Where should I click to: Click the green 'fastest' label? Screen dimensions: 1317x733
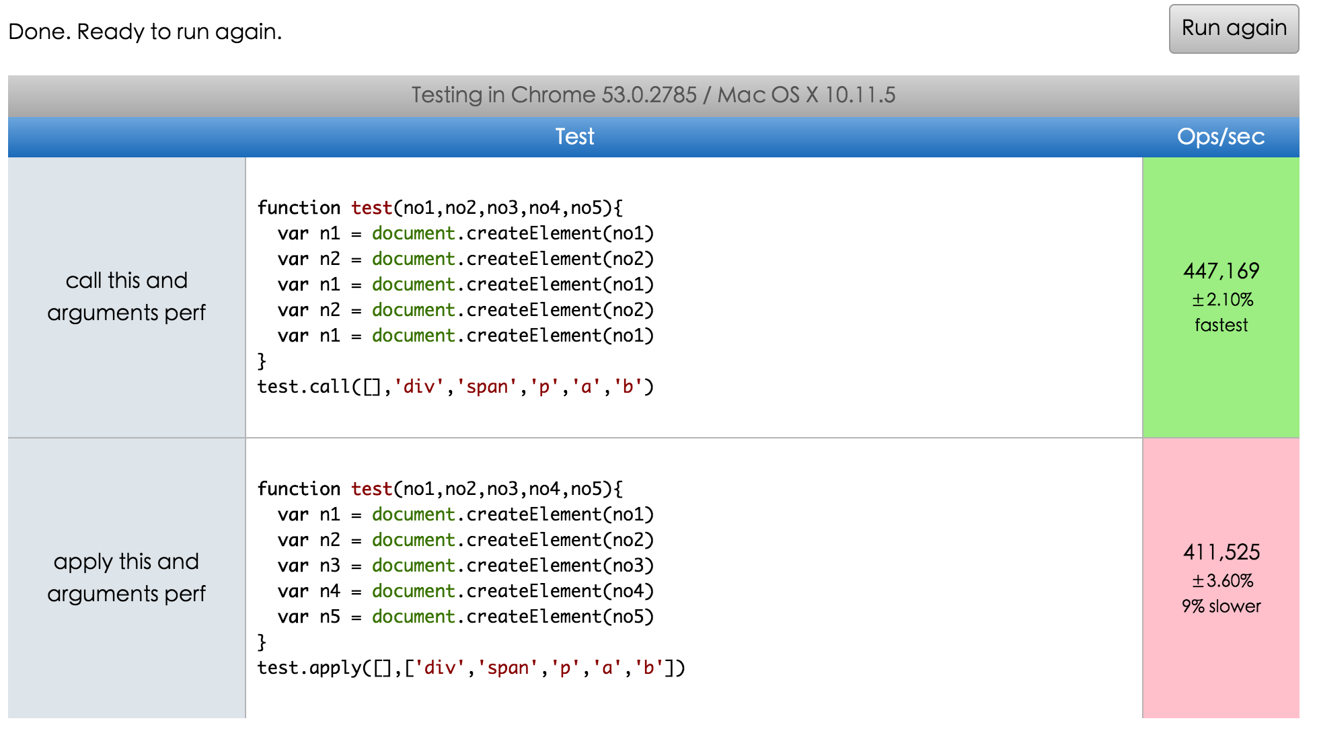pos(1221,325)
